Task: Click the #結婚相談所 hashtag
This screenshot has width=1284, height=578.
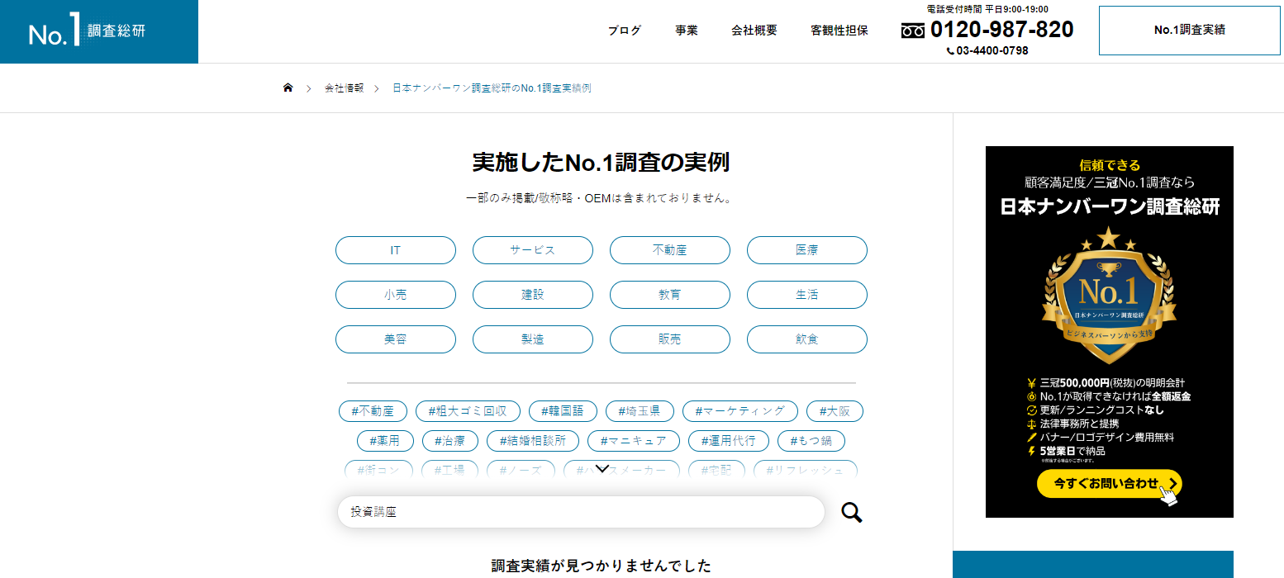Action: pos(532,441)
